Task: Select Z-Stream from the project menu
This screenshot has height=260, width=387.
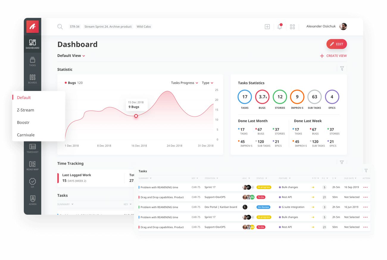Action: click(x=25, y=110)
